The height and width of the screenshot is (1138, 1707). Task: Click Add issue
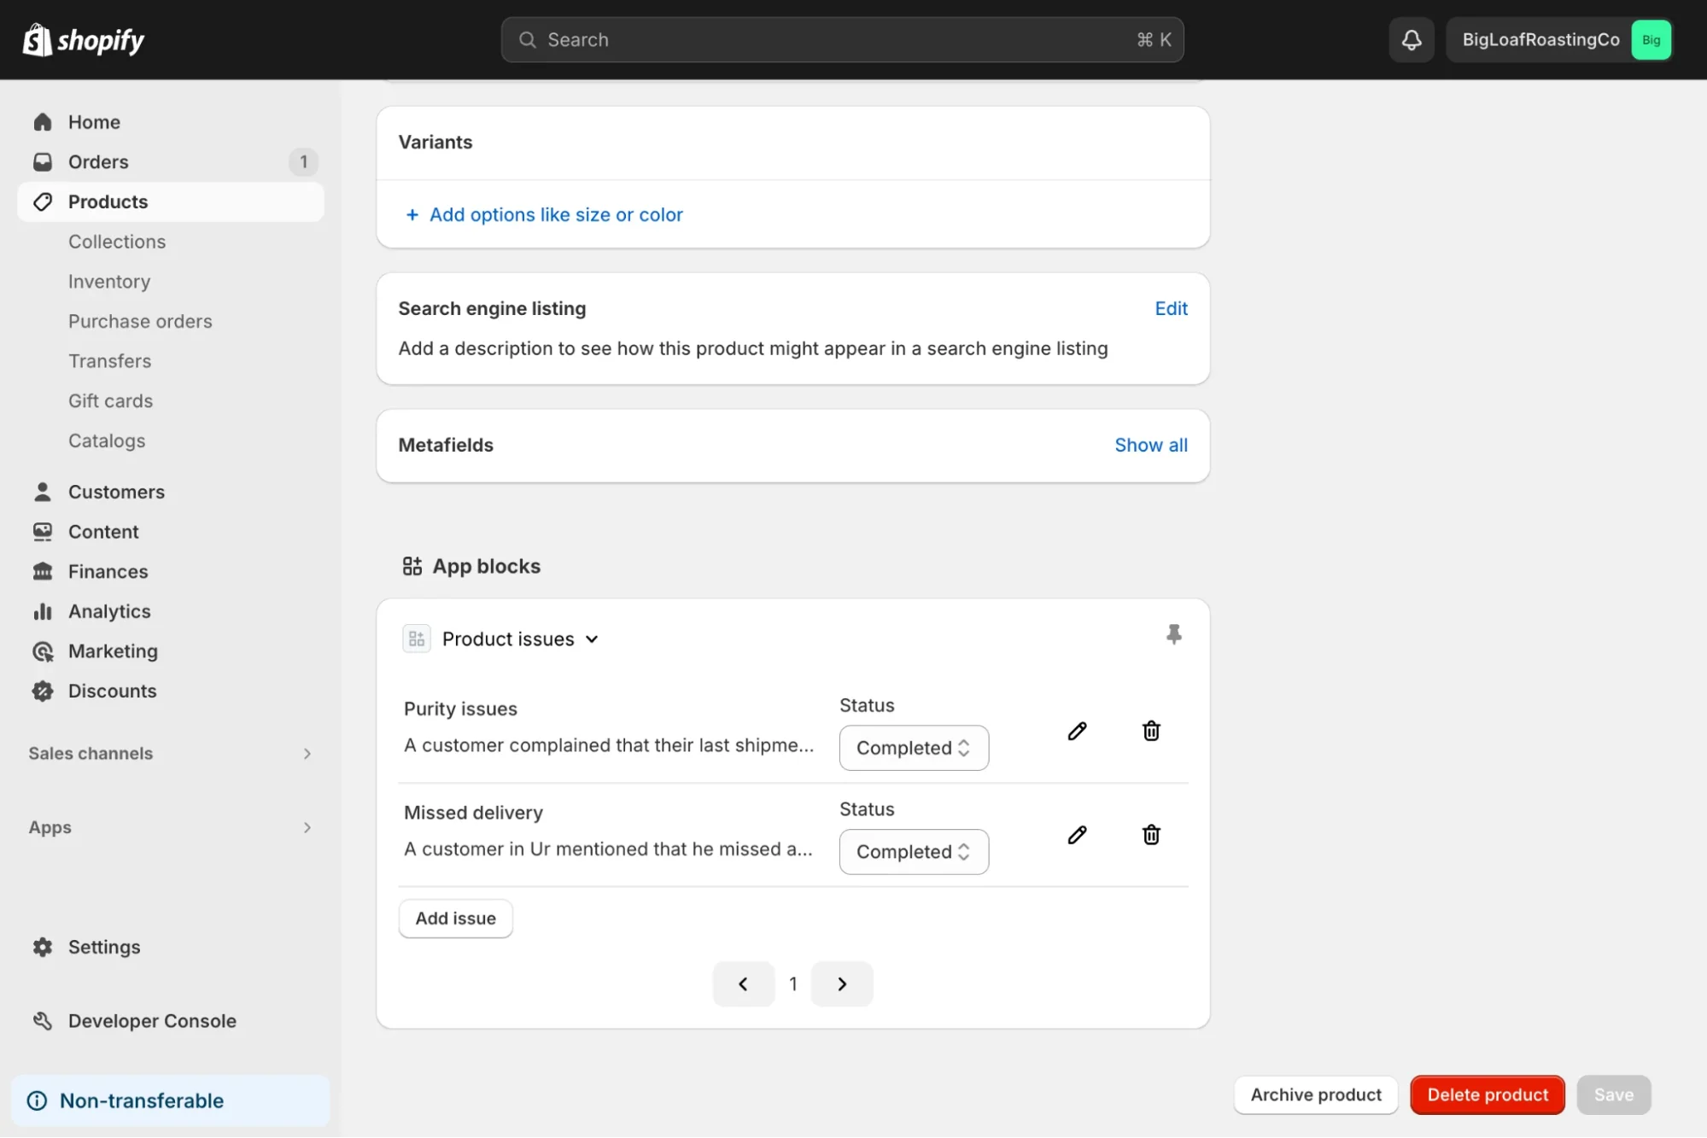[x=455, y=918]
